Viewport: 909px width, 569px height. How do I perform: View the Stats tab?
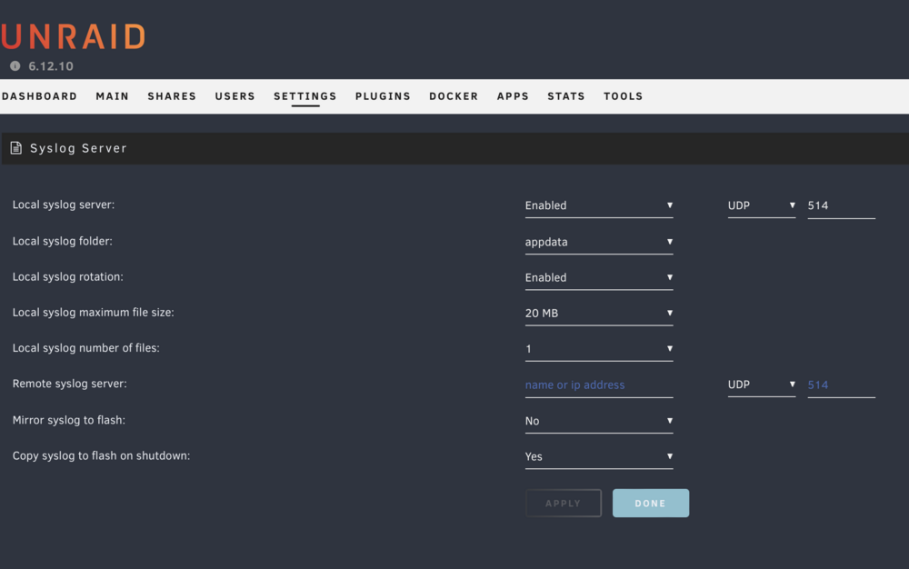(565, 96)
